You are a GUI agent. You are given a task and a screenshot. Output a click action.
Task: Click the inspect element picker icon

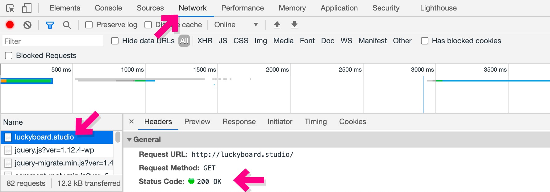tap(10, 8)
